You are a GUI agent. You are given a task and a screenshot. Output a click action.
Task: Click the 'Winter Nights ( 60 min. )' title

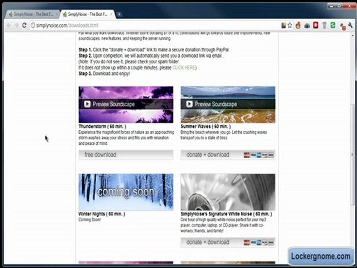pos(102,214)
